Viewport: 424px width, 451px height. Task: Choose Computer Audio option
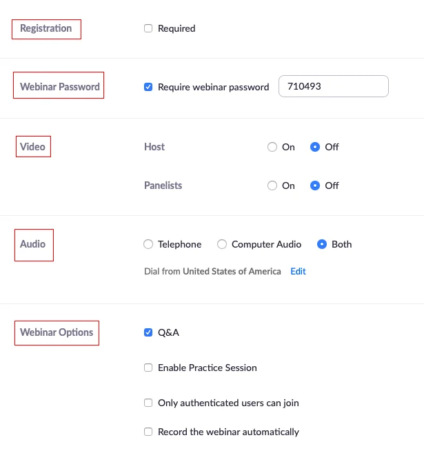pyautogui.click(x=222, y=244)
